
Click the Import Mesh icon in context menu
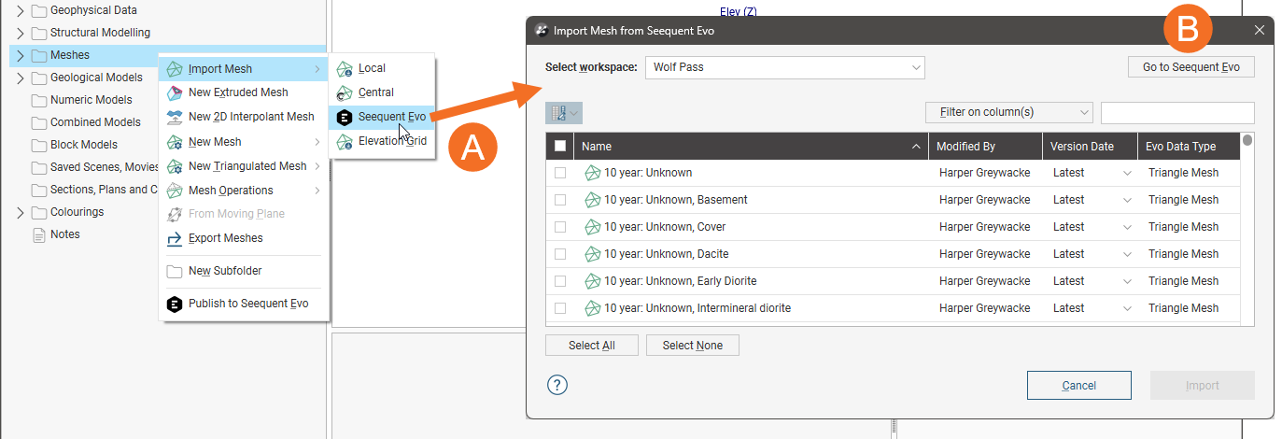pos(174,69)
